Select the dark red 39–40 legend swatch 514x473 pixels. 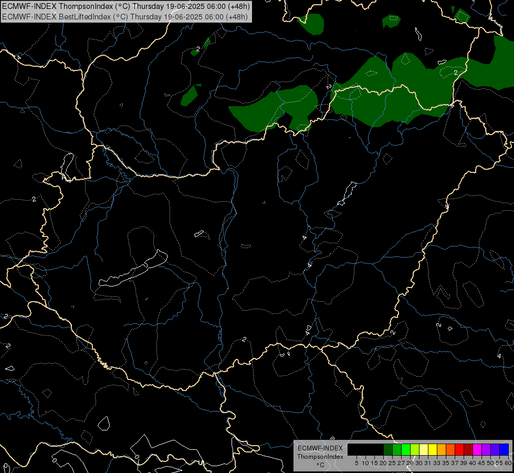pos(468,449)
